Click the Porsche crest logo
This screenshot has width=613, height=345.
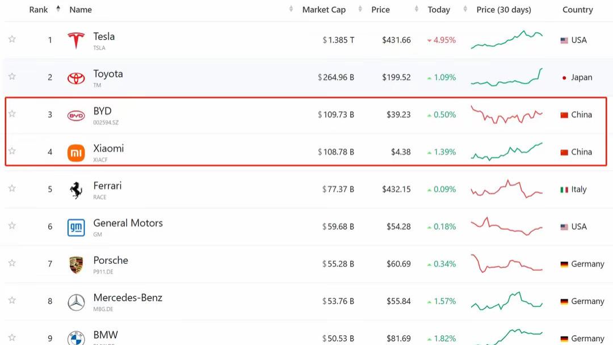pos(76,264)
